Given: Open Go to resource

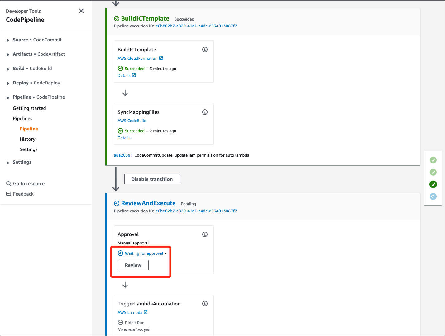Looking at the screenshot, I should coord(29,184).
